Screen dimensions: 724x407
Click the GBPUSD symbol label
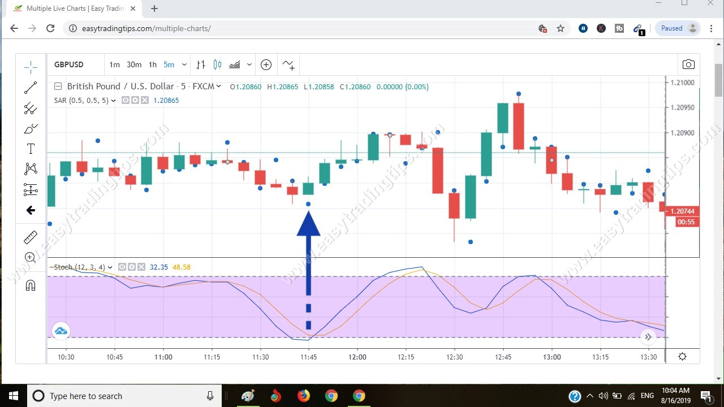[x=68, y=64]
